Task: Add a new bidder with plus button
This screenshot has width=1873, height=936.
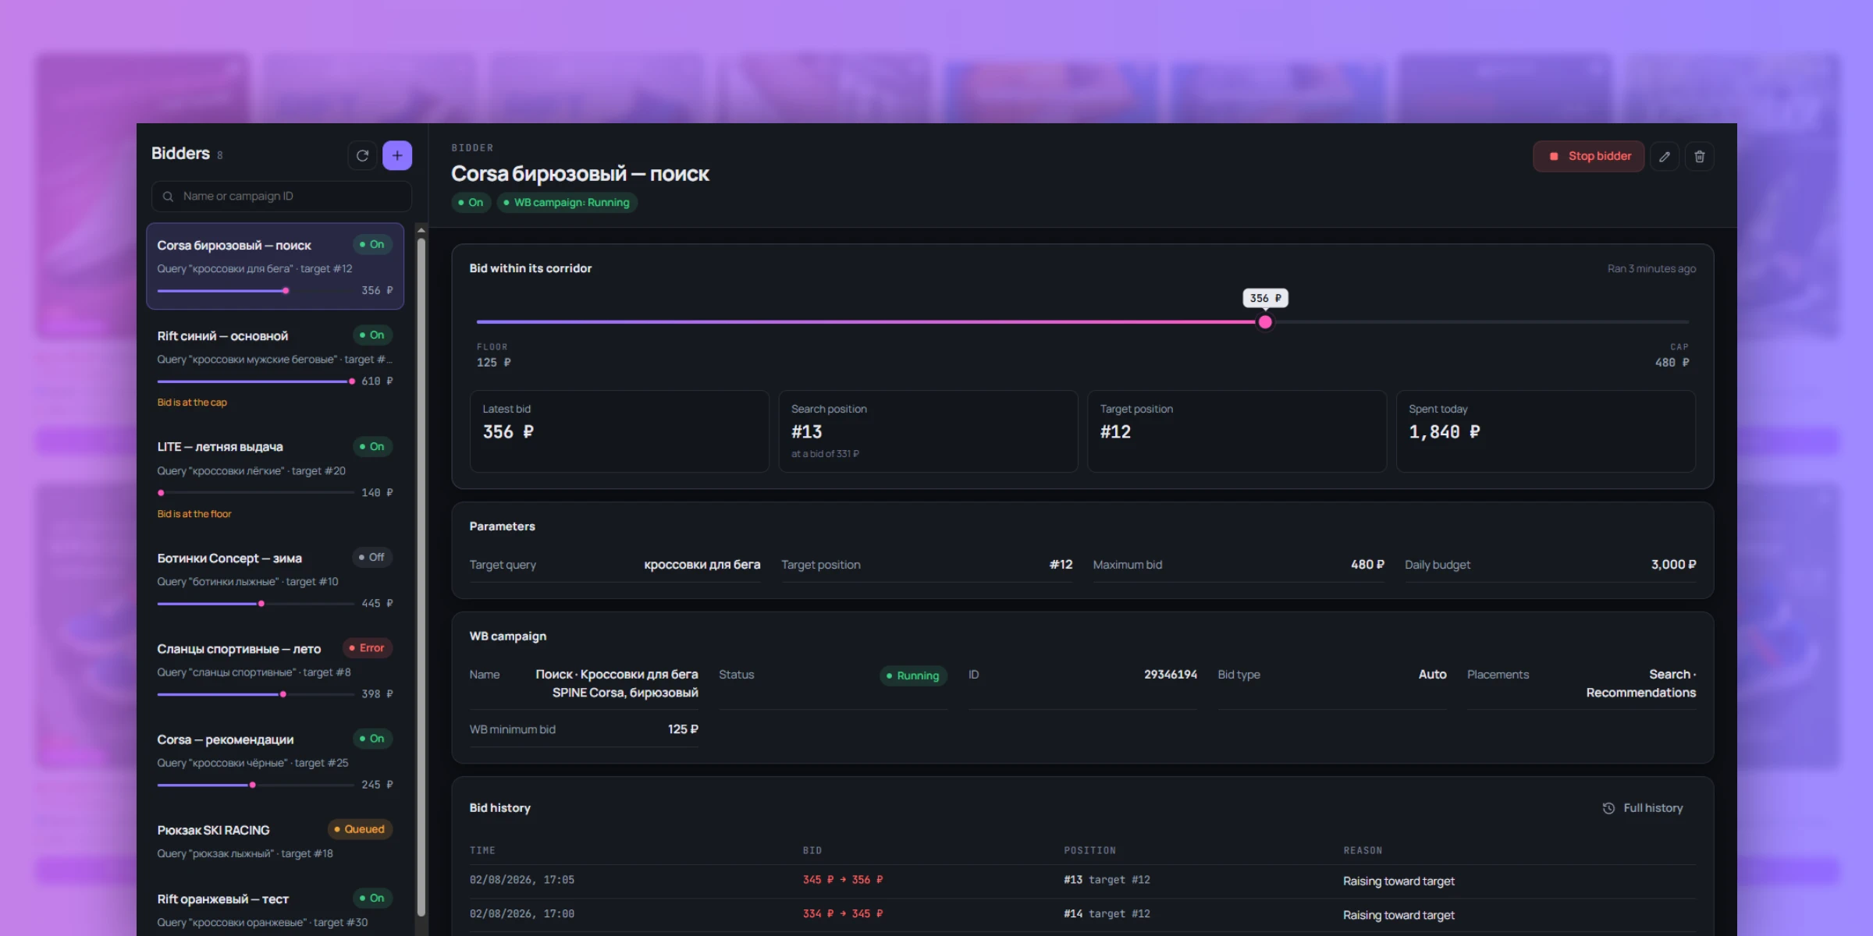Action: click(397, 155)
